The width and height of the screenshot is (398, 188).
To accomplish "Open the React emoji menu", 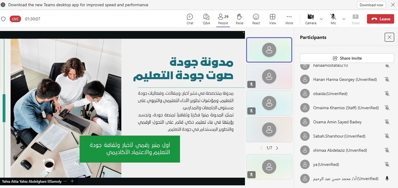I will pyautogui.click(x=256, y=19).
